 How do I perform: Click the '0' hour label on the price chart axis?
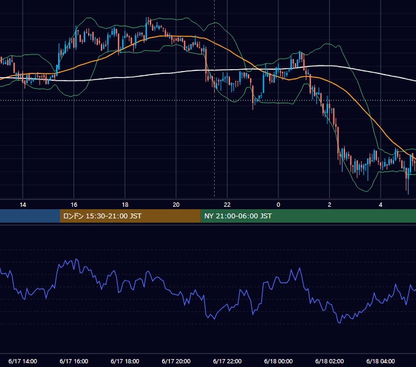(x=278, y=205)
